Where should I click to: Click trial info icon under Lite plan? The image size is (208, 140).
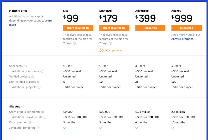(74, 43)
